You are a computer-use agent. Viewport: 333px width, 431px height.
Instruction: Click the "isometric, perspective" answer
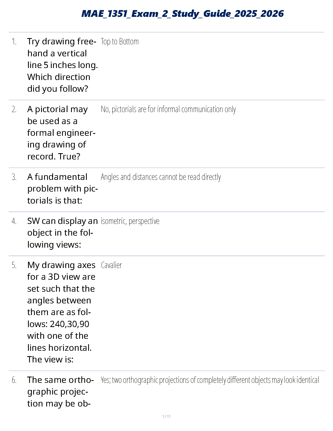click(130, 221)
